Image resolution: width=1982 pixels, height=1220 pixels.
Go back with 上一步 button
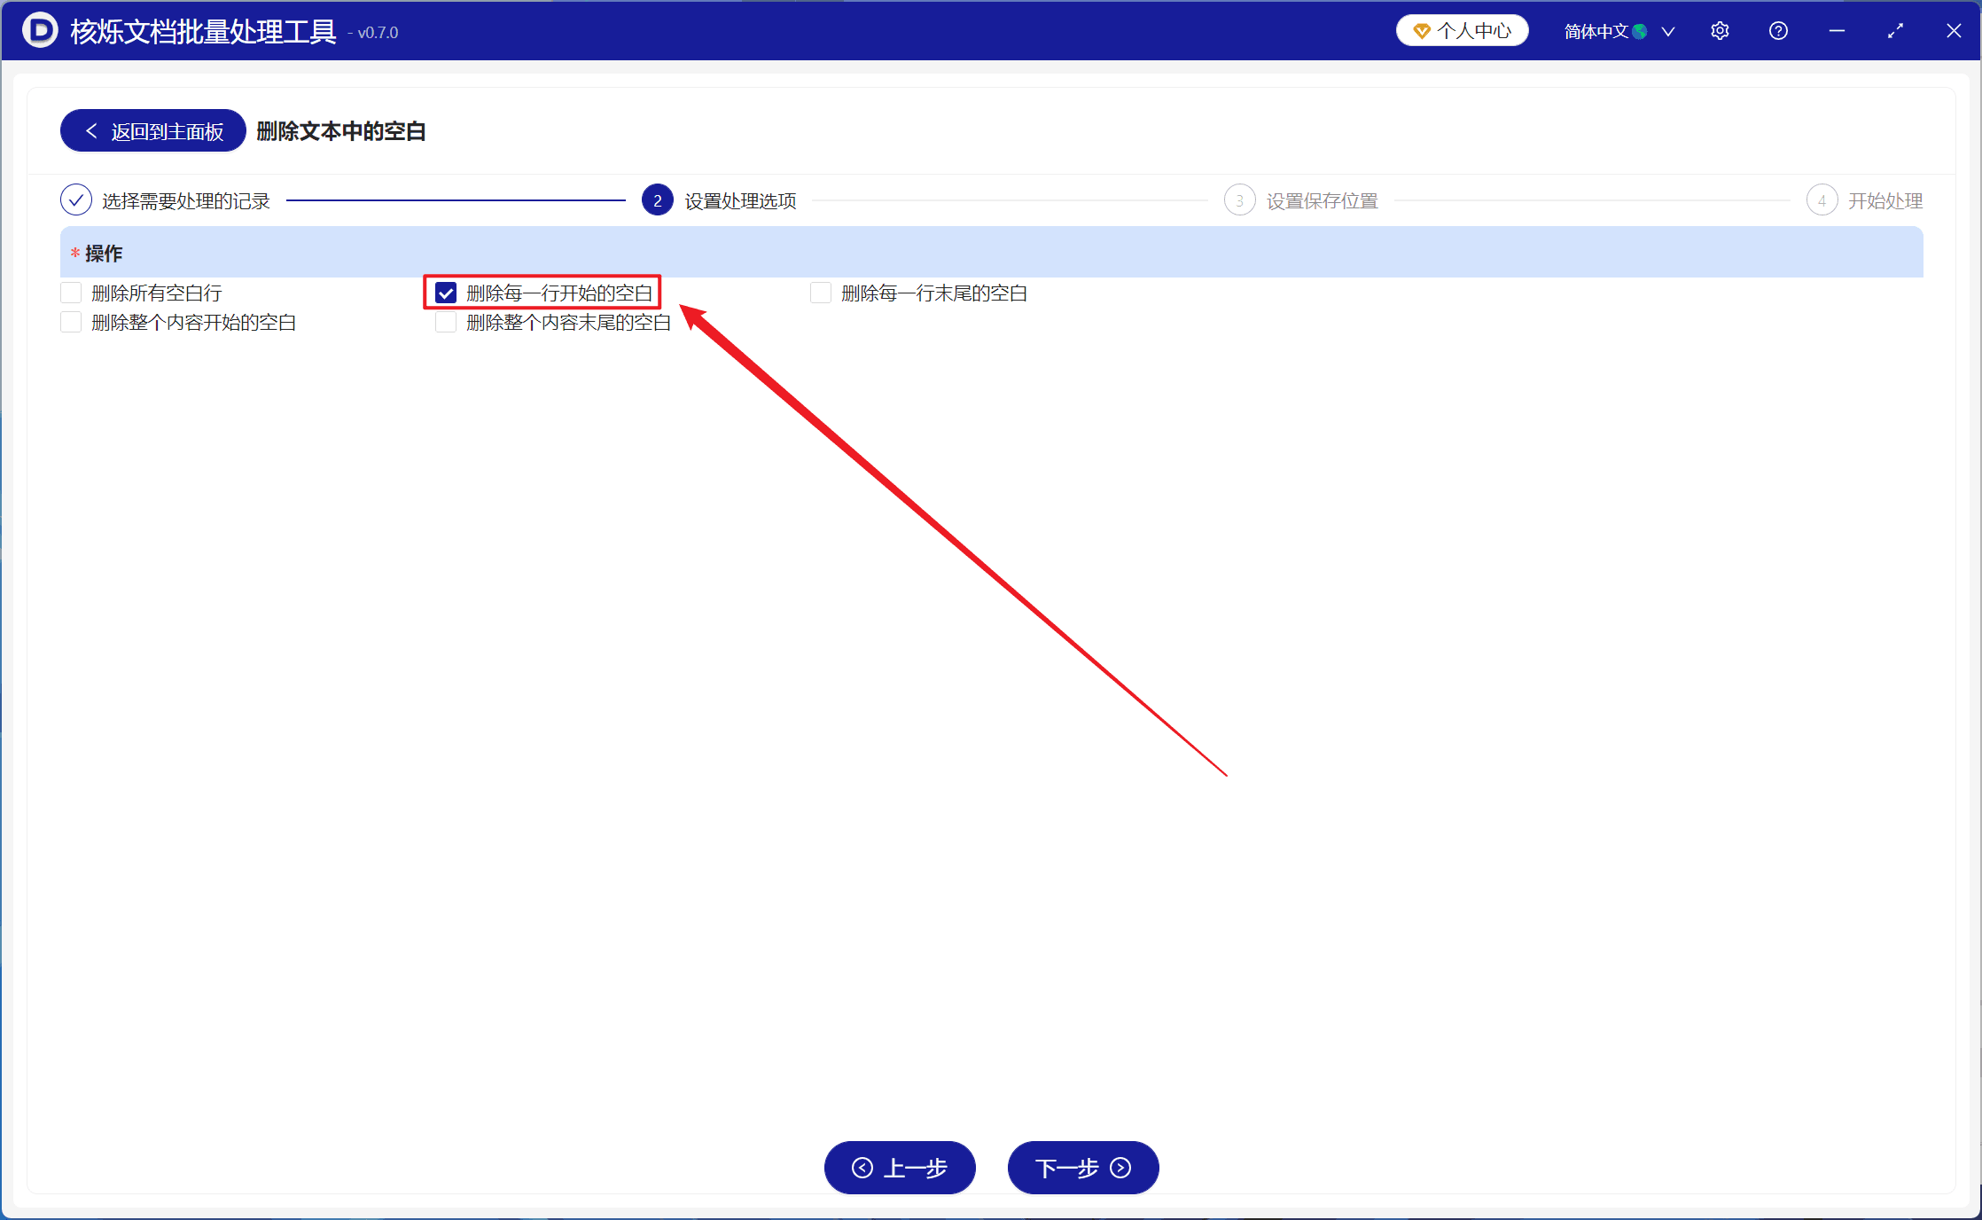tap(900, 1168)
